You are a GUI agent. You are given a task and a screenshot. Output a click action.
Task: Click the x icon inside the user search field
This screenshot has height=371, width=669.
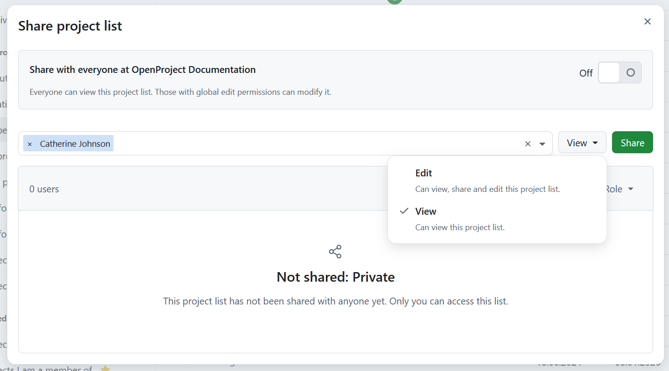click(528, 143)
